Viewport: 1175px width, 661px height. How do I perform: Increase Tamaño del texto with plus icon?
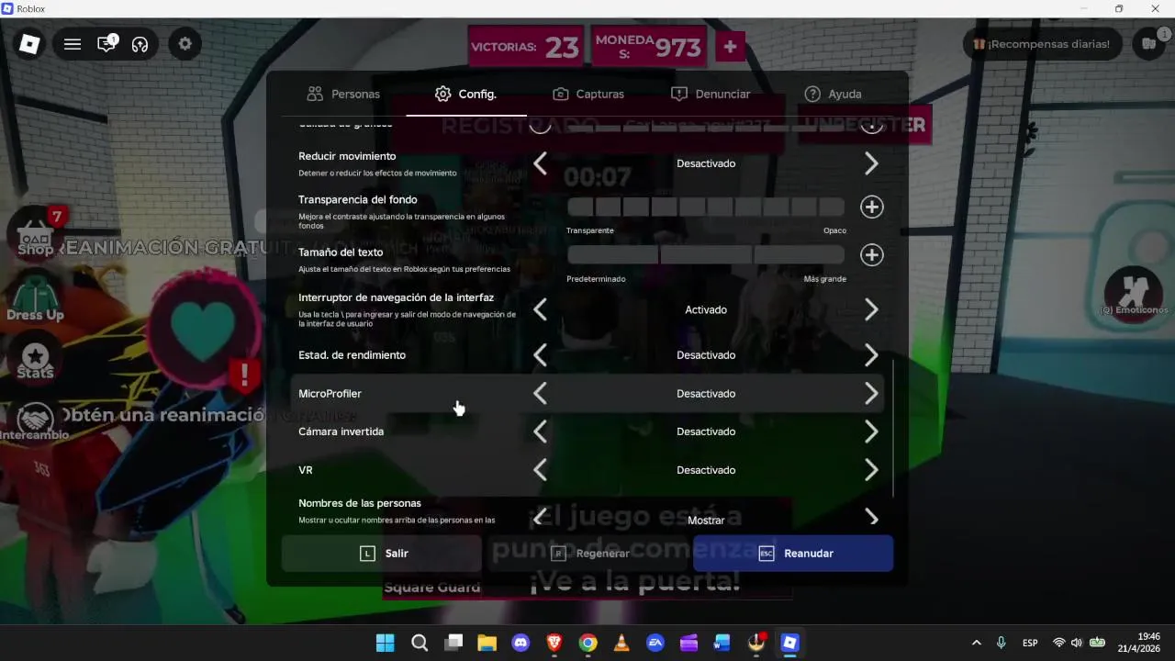tap(871, 254)
